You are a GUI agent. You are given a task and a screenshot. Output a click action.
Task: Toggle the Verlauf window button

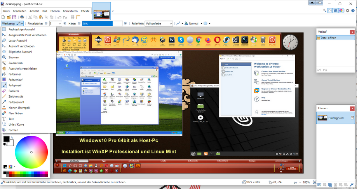coord(329,10)
